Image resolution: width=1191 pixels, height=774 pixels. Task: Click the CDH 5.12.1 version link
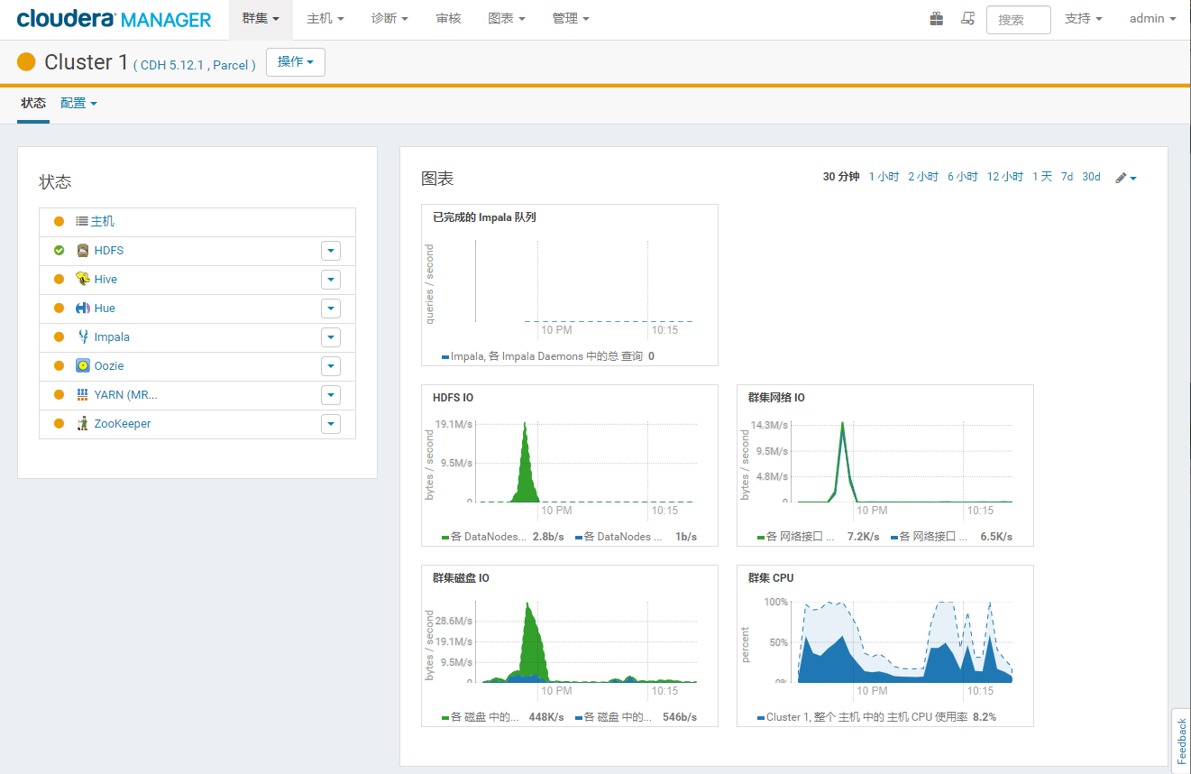173,65
